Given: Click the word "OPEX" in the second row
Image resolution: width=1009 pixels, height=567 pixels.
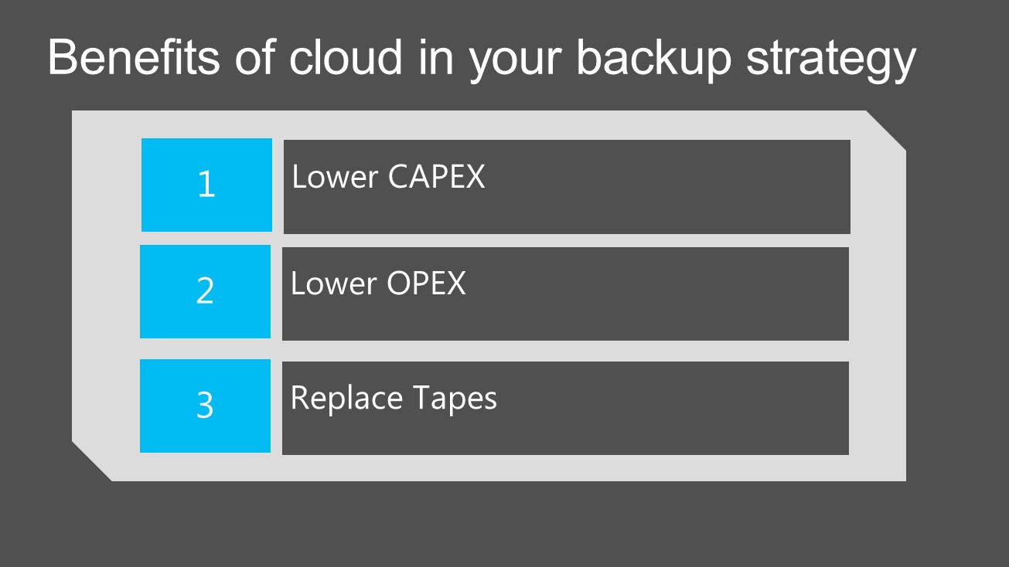Looking at the screenshot, I should tap(426, 283).
